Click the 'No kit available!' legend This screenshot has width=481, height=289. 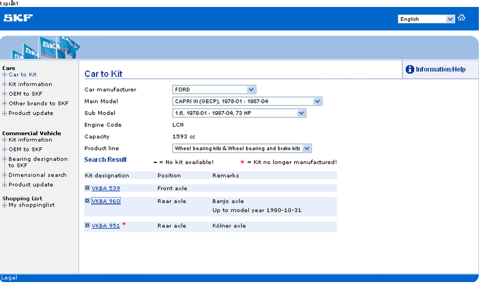189,162
